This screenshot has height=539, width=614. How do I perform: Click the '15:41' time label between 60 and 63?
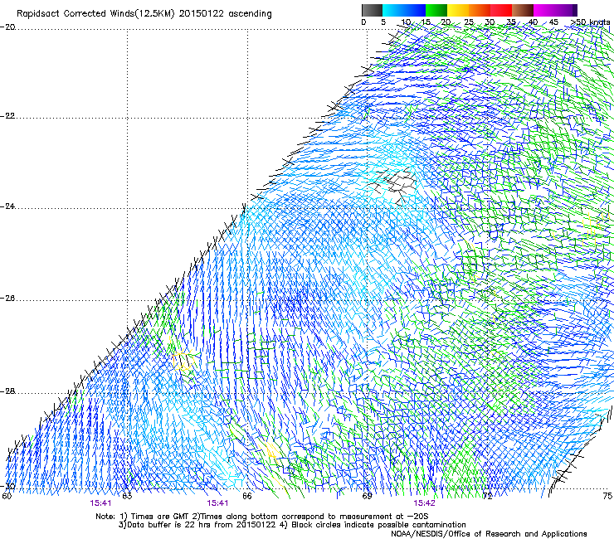coord(100,503)
